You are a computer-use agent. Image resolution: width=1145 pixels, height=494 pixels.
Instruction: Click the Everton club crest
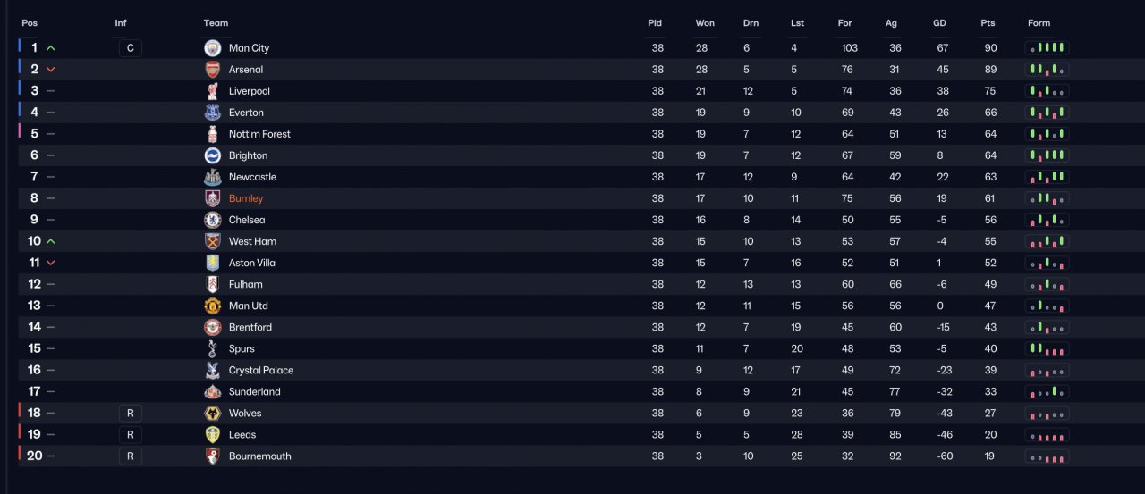pos(212,113)
